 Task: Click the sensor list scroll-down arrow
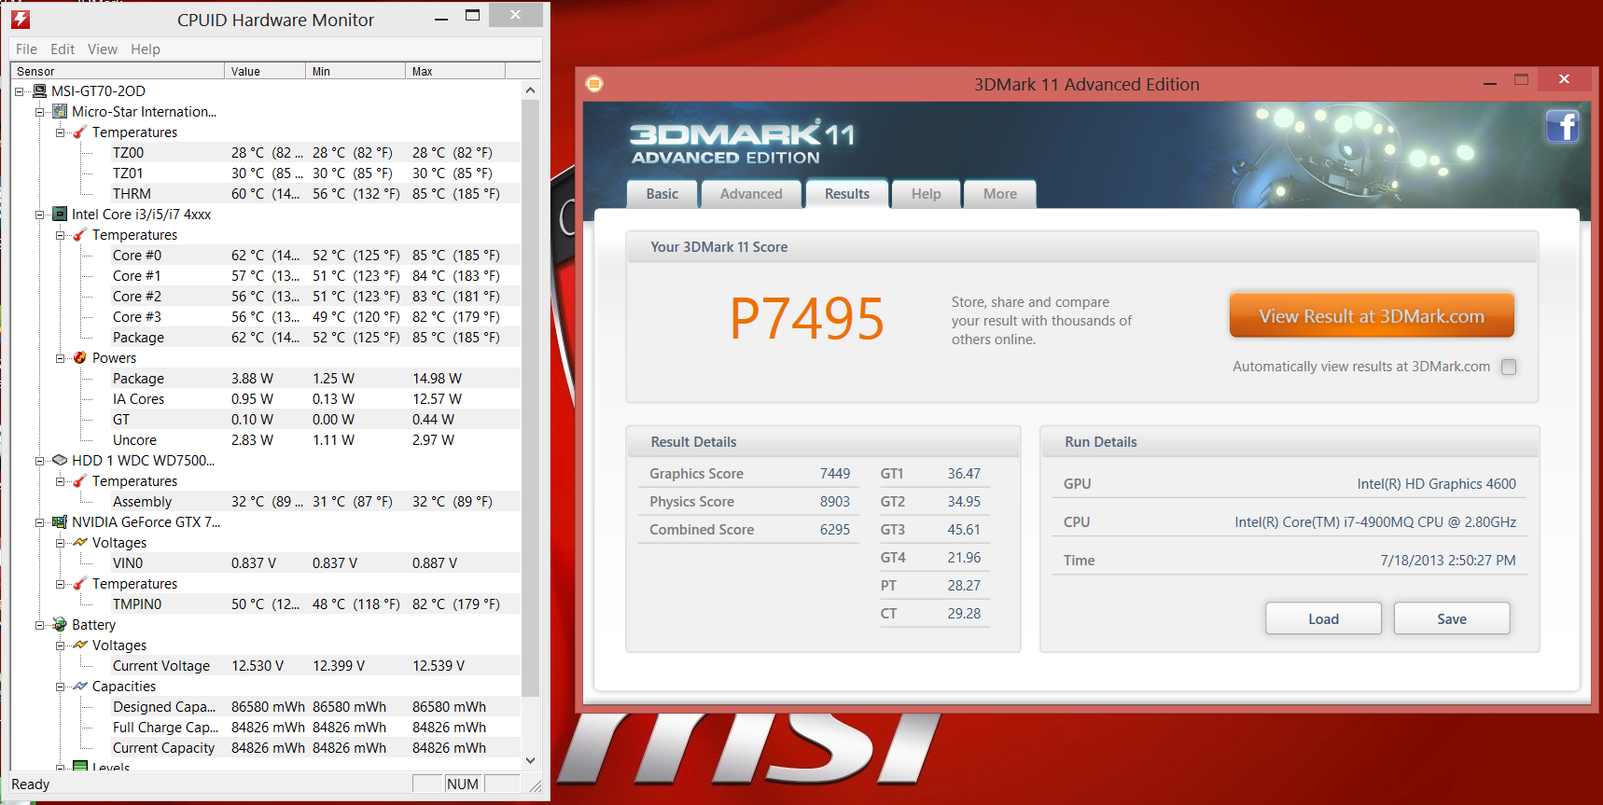coord(531,760)
